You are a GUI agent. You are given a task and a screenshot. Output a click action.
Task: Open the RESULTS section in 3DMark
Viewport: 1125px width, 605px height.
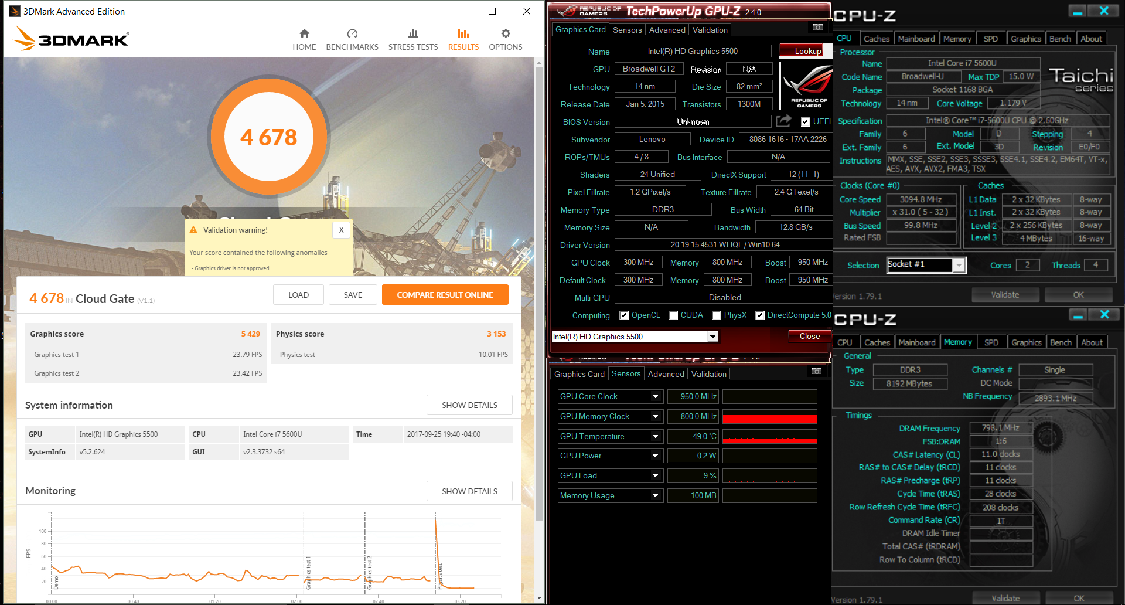(x=463, y=40)
